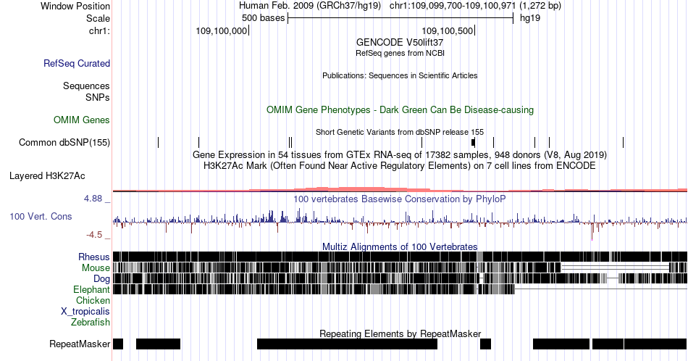This screenshot has width=688, height=361.
Task: Click the H3K27Ac Mark ENCODE title
Action: point(400,165)
